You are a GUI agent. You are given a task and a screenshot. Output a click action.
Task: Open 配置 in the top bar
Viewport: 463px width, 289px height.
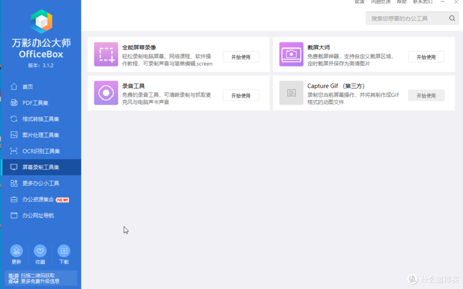click(x=360, y=2)
